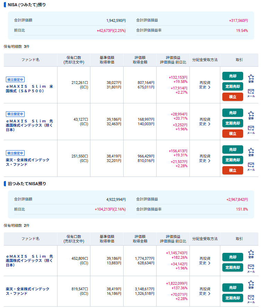Click mail icon in 旧つみたてNISA 楽天・全米株式 row
The image size is (266, 308).
tap(251, 299)
